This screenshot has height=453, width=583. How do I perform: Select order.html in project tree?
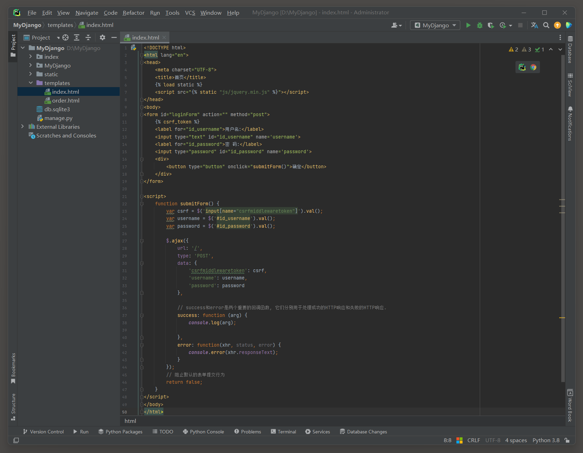(x=66, y=100)
